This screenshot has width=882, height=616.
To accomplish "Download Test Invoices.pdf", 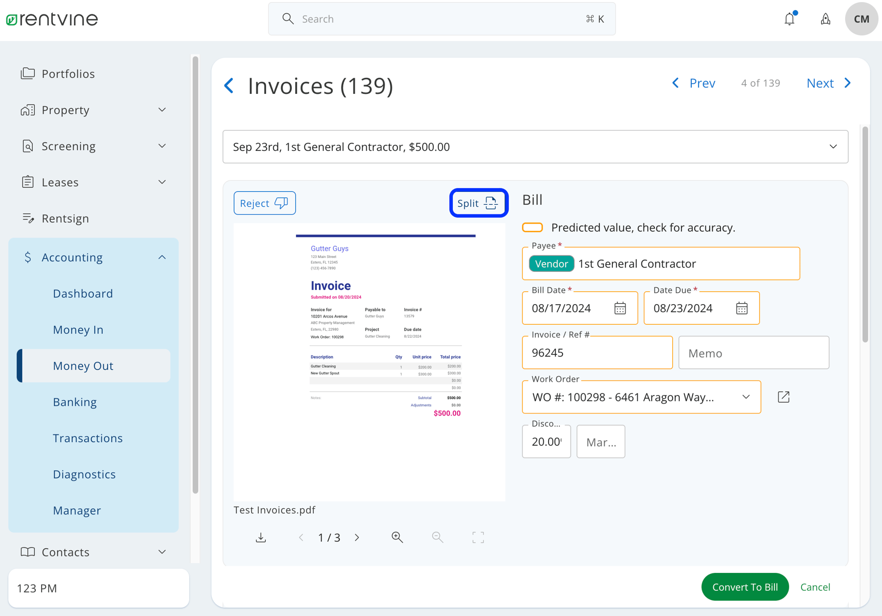I will (260, 537).
